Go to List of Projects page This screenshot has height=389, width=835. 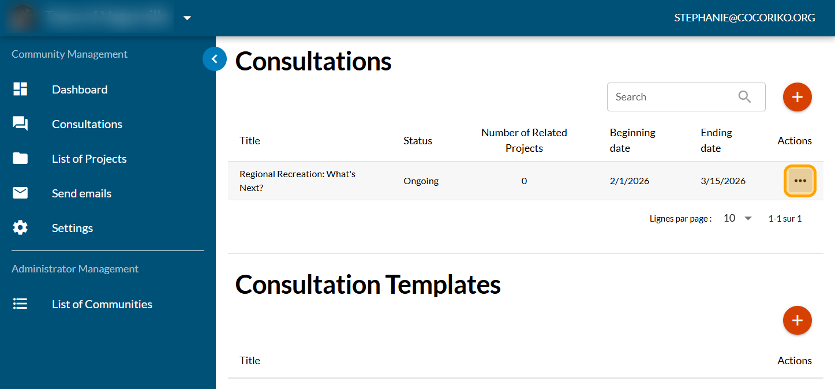(89, 159)
